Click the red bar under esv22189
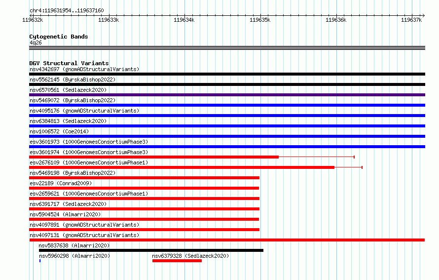 pos(144,188)
